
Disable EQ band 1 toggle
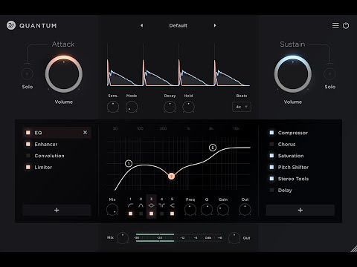click(130, 214)
